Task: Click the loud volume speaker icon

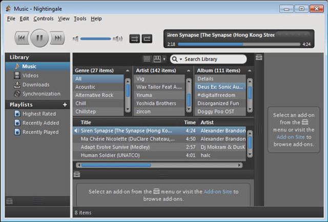Action: 118,38
